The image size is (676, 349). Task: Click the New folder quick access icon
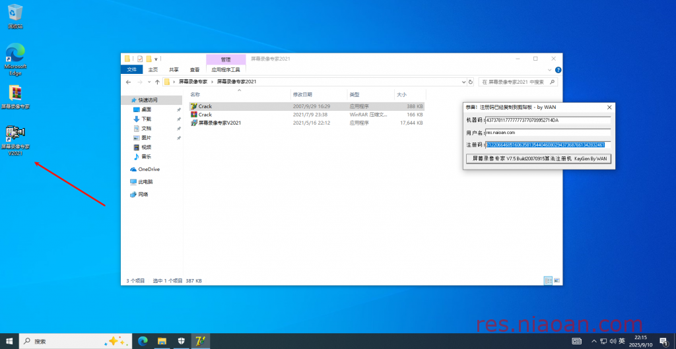[149, 59]
